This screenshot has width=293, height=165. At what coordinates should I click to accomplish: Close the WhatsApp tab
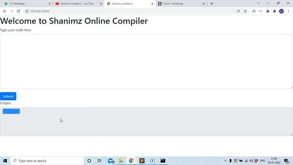coord(50,4)
